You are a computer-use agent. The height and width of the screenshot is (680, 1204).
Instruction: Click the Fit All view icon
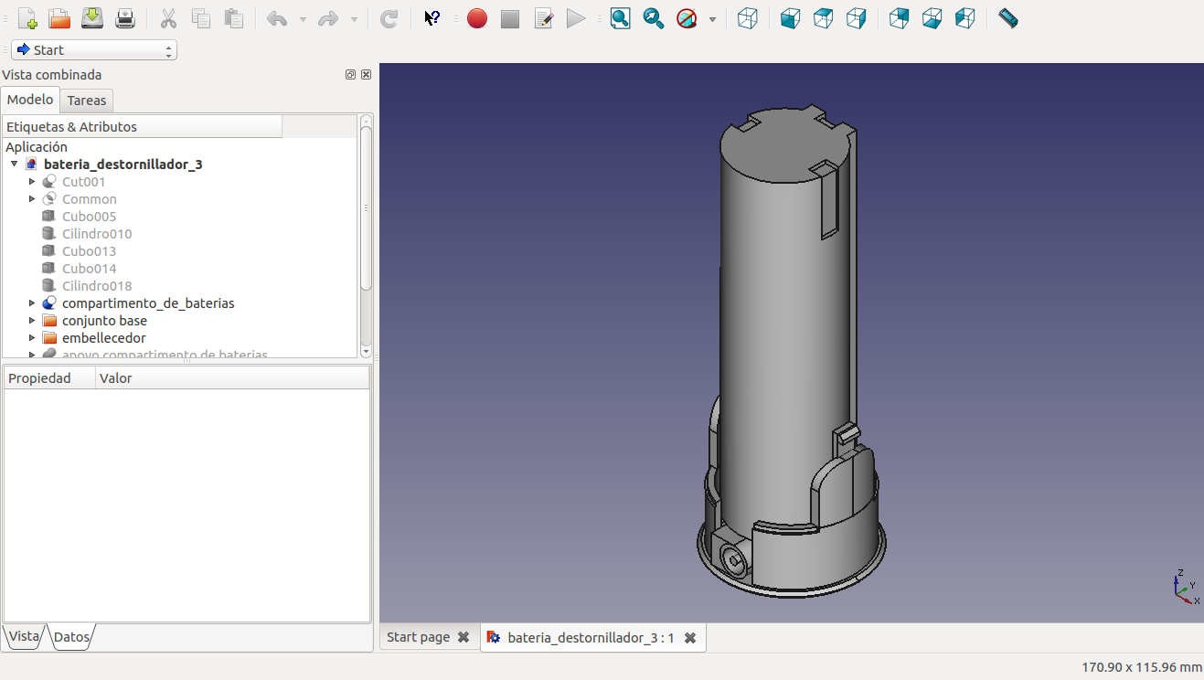621,18
